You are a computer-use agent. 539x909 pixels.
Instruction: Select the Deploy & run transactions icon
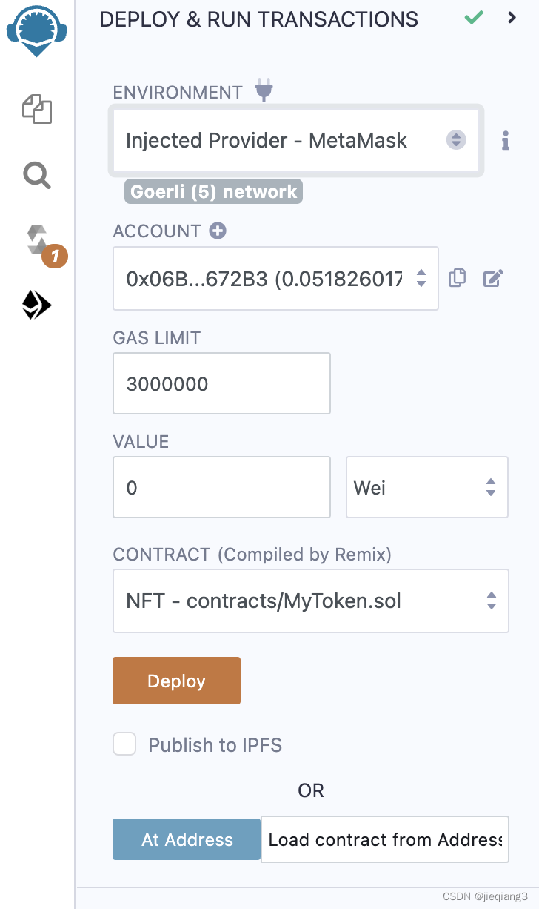(37, 305)
